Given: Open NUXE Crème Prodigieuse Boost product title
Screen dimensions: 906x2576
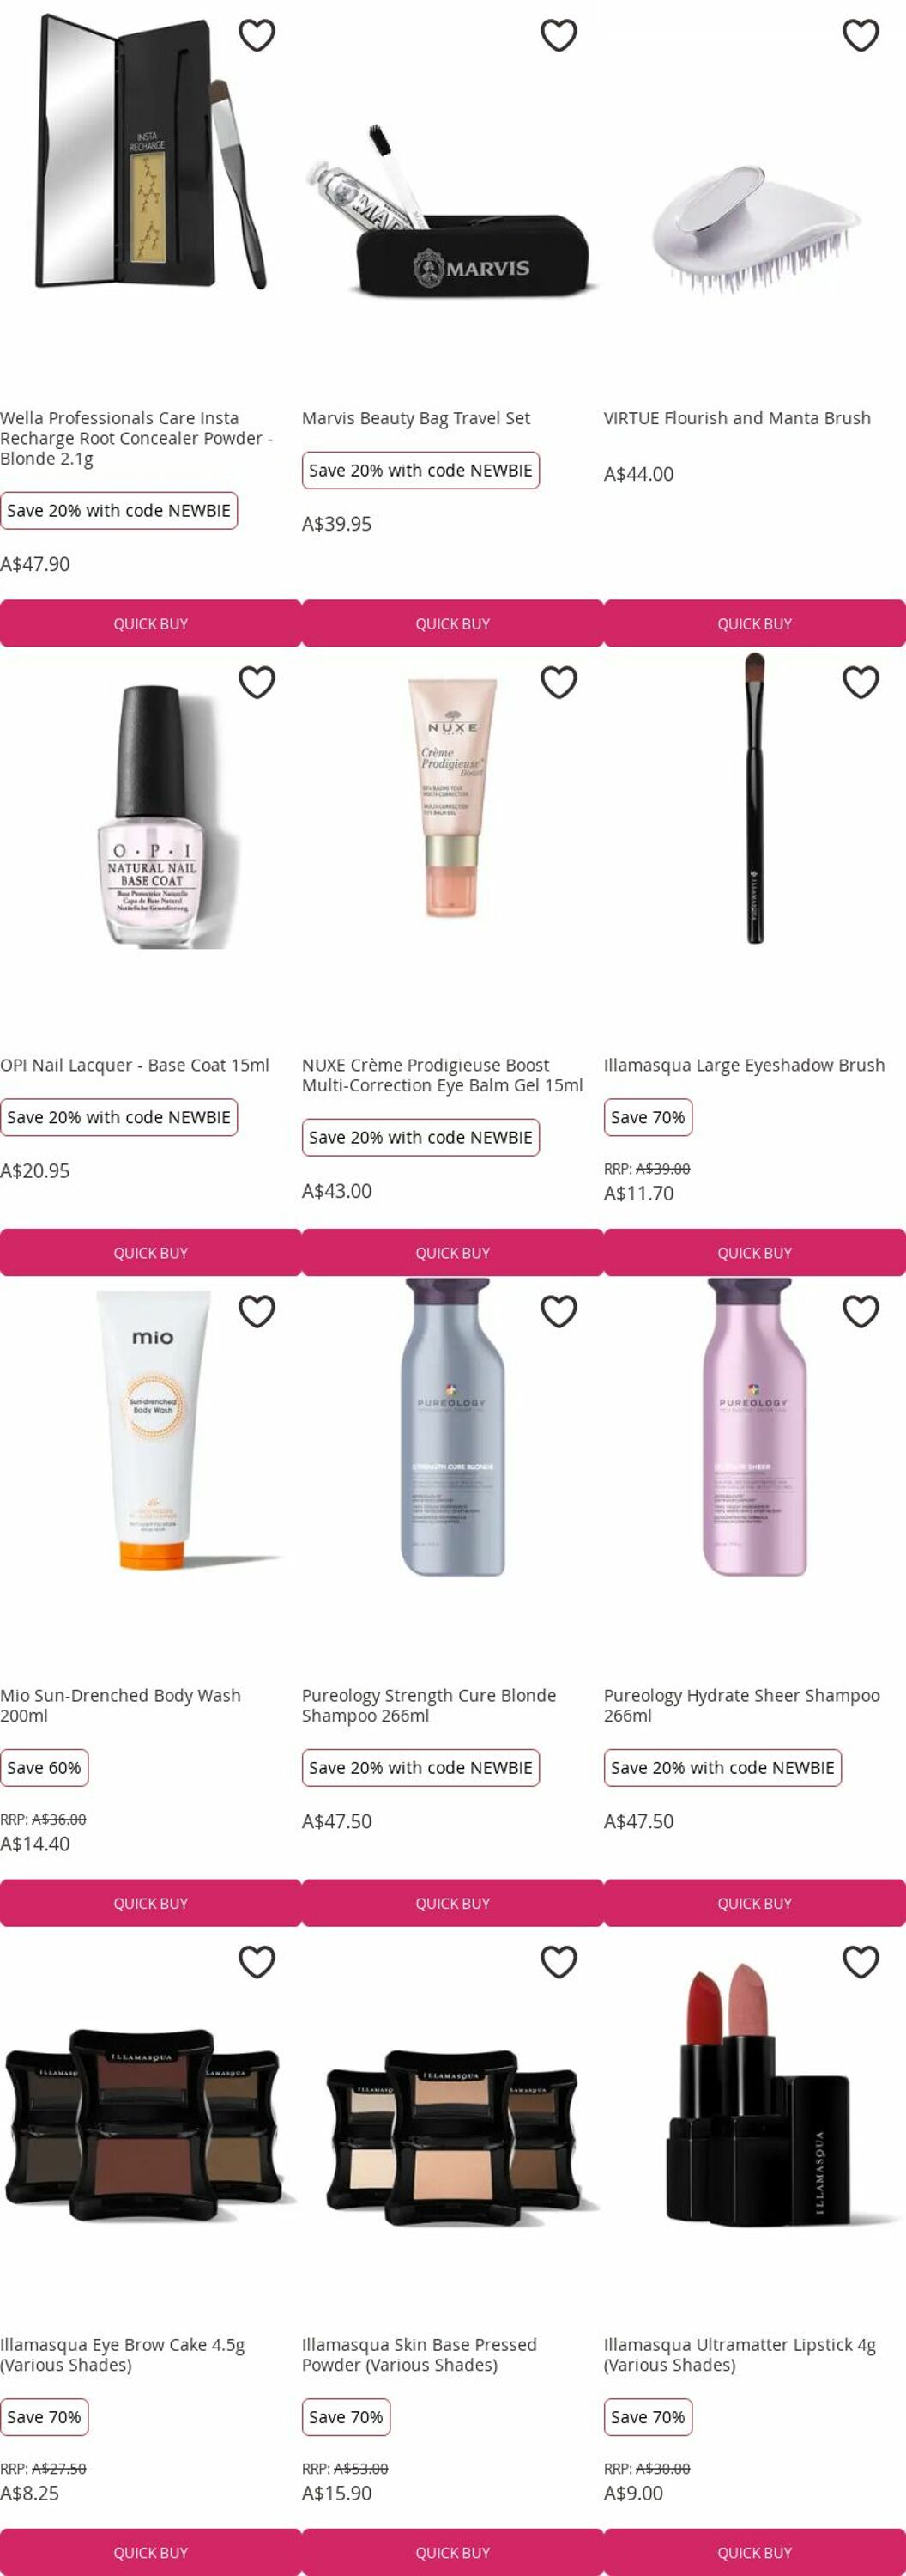Looking at the screenshot, I should (x=443, y=1075).
